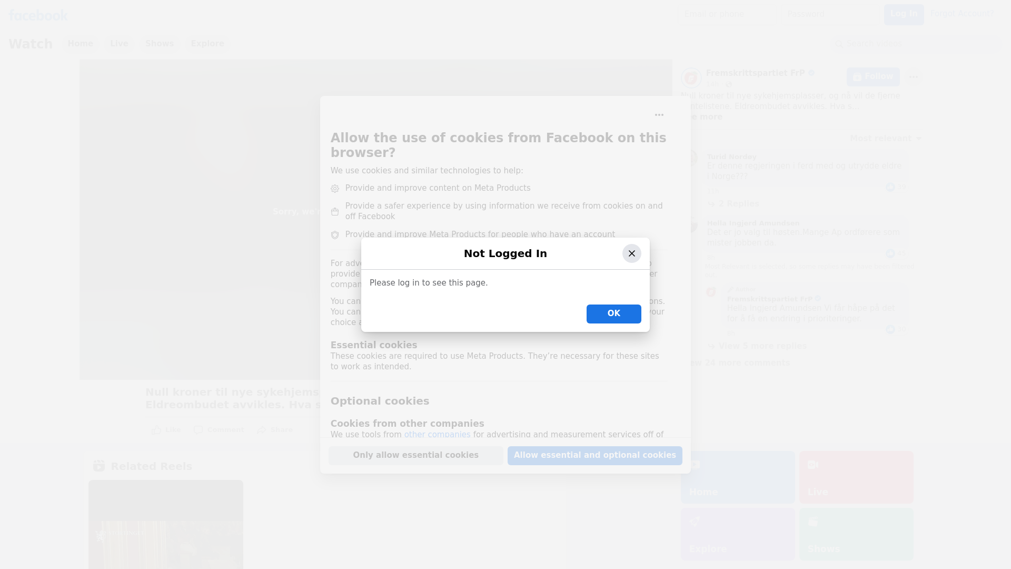Close the Not Logged In dialog
Screen dimensions: 1011x569
pos(631,253)
